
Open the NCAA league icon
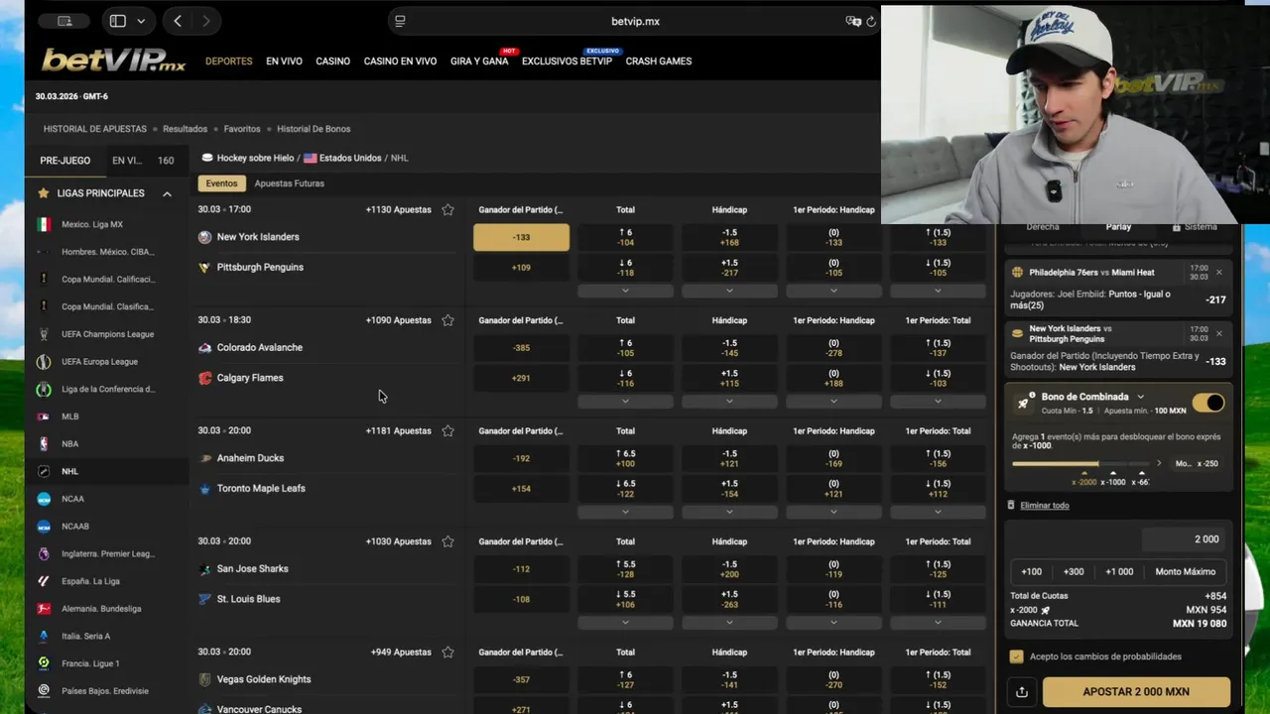44,499
